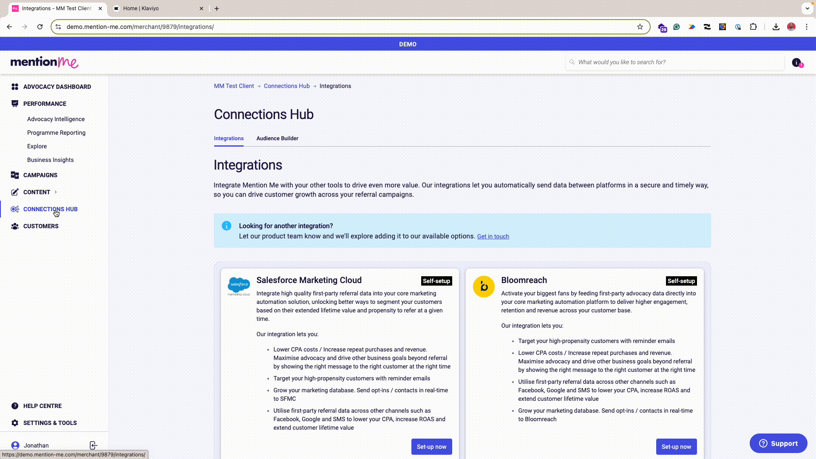This screenshot has width=816, height=459.
Task: Click the Settings & Tools label
Action: (x=50, y=423)
